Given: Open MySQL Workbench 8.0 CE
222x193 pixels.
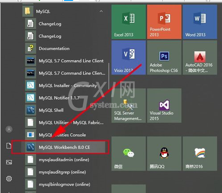Looking at the screenshot, I should pos(63,147).
